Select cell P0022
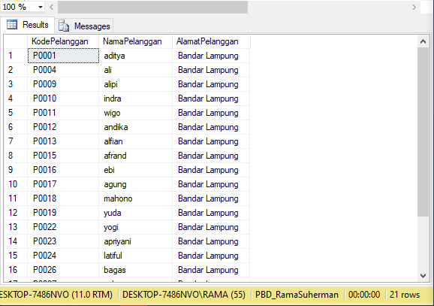This screenshot has height=306, width=434. pos(63,227)
